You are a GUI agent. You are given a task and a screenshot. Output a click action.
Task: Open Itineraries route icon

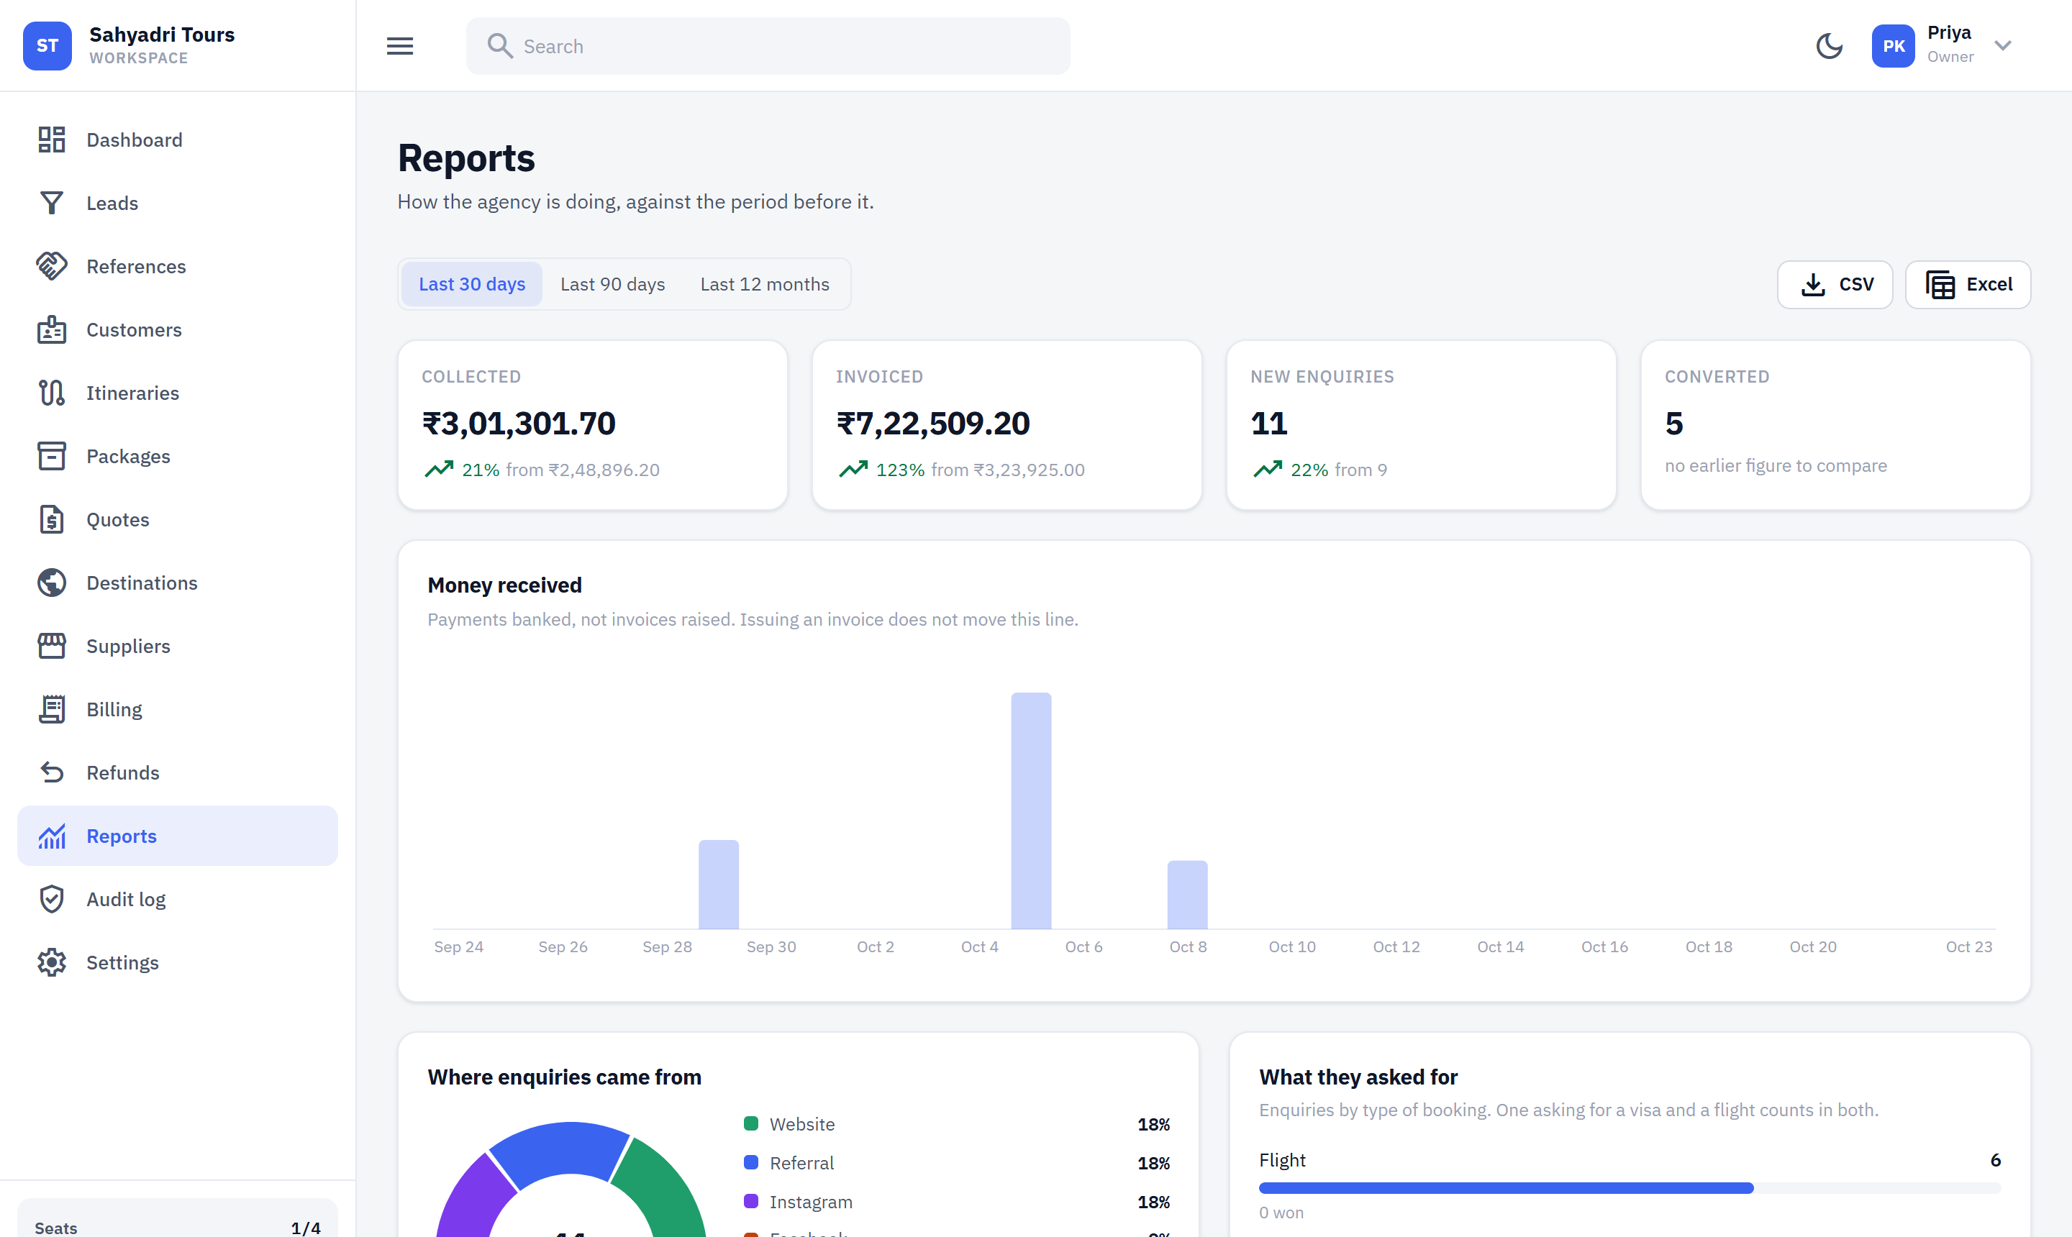coord(52,393)
